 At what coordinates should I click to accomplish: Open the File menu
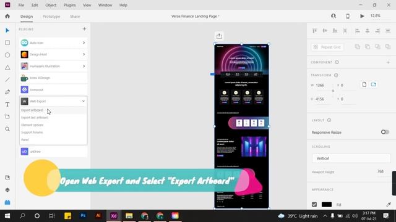(x=21, y=5)
